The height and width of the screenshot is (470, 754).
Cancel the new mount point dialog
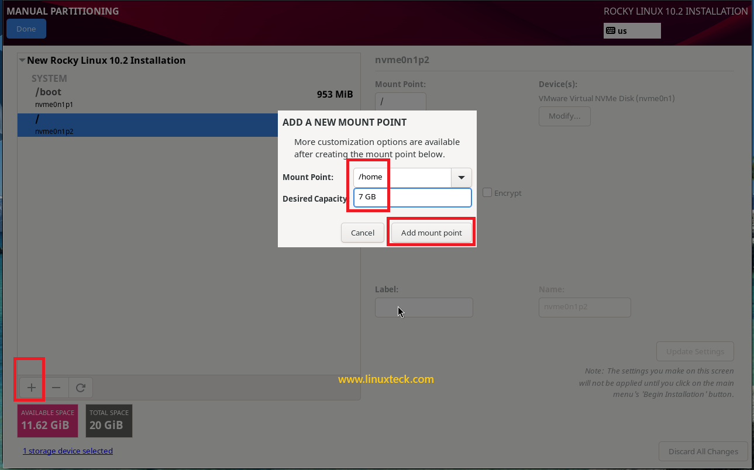click(363, 233)
